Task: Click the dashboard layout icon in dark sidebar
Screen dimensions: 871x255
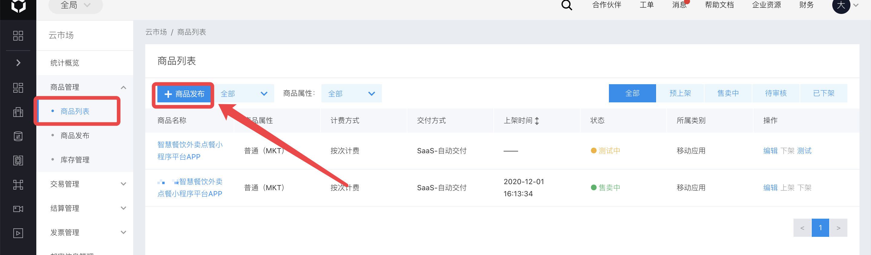Action: [x=18, y=88]
